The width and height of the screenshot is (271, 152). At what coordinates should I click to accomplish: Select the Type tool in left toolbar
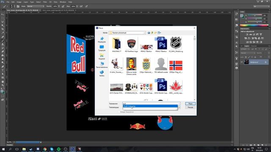click(x=3, y=70)
